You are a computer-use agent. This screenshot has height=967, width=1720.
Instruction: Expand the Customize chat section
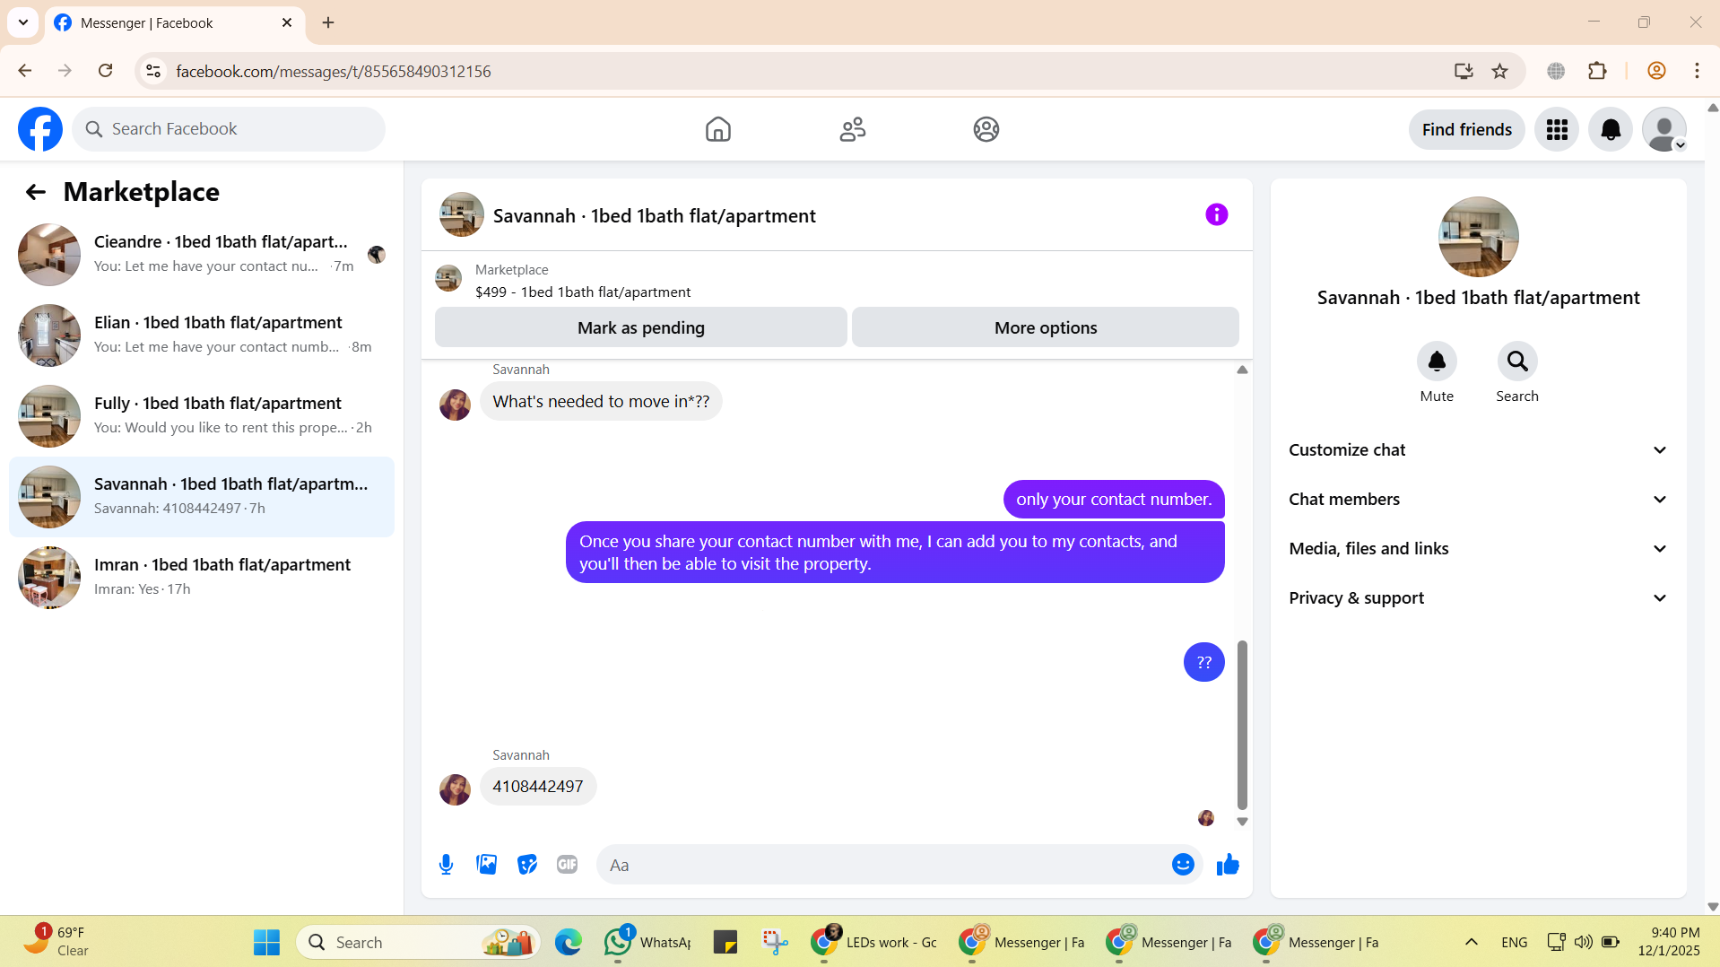[1478, 450]
